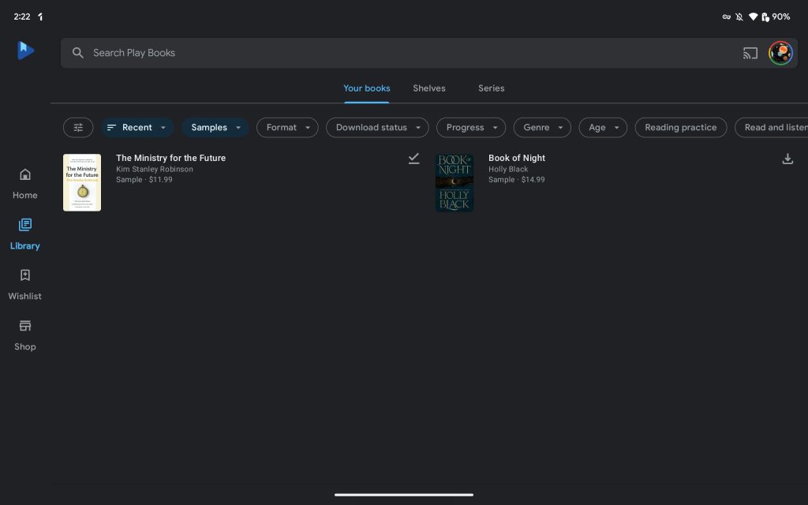Open the Shop from sidebar
The image size is (808, 505).
pyautogui.click(x=24, y=335)
